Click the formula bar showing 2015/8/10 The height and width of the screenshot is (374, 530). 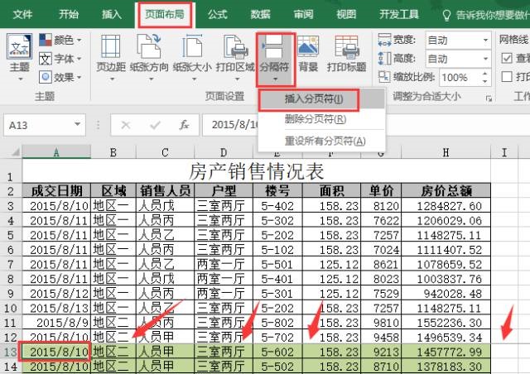(x=365, y=125)
